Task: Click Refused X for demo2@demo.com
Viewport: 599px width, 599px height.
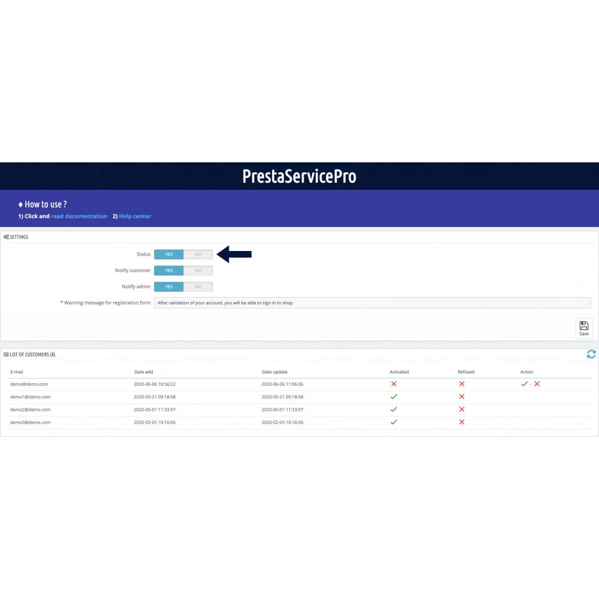Action: 461,410
